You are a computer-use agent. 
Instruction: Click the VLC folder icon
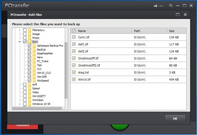[x=34, y=69]
